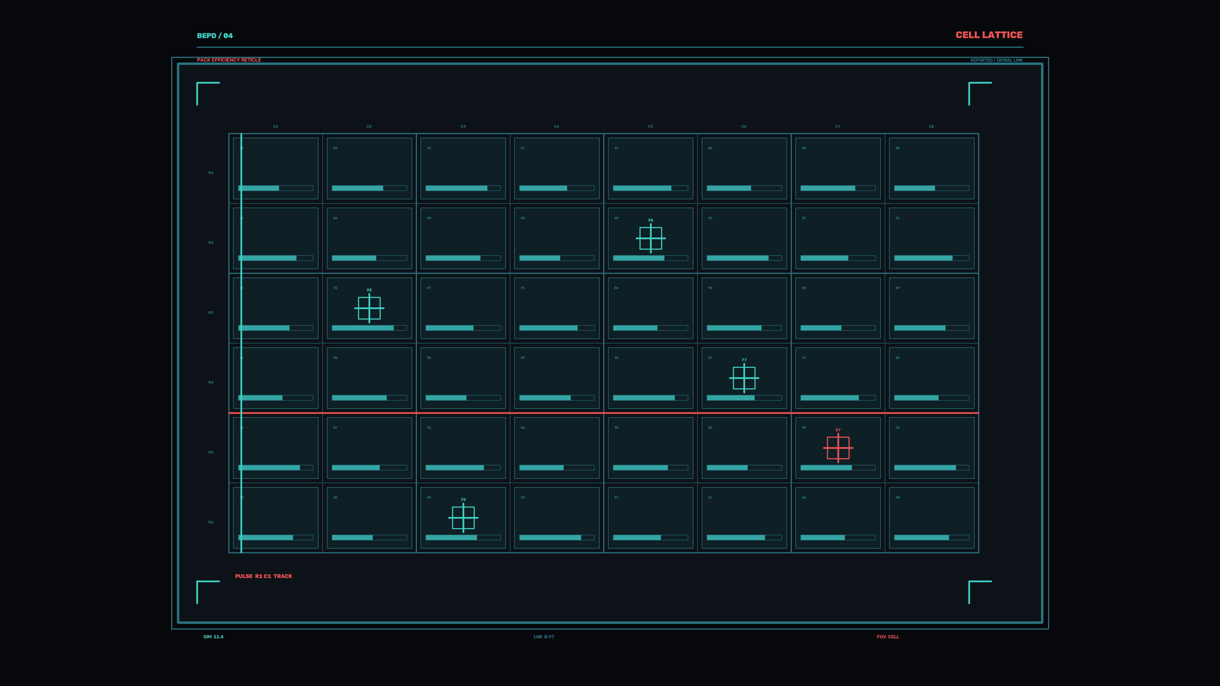The width and height of the screenshot is (1220, 686).
Task: Click the cyan reticle labeled 77
Action: click(744, 378)
